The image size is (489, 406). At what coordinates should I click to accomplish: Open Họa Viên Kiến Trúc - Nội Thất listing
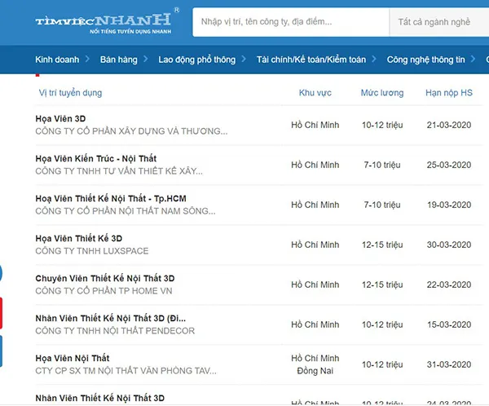point(96,158)
